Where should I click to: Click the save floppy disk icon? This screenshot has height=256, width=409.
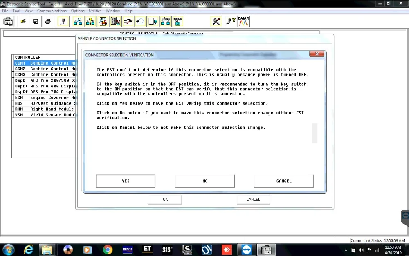coord(36,21)
